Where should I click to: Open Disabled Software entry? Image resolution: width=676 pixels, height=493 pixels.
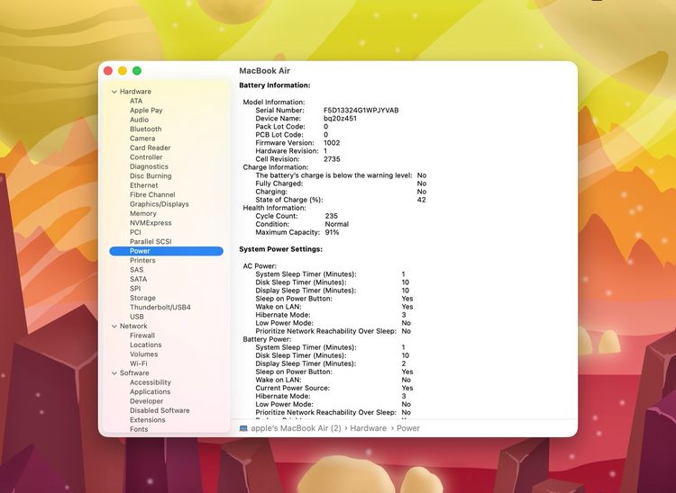160,411
